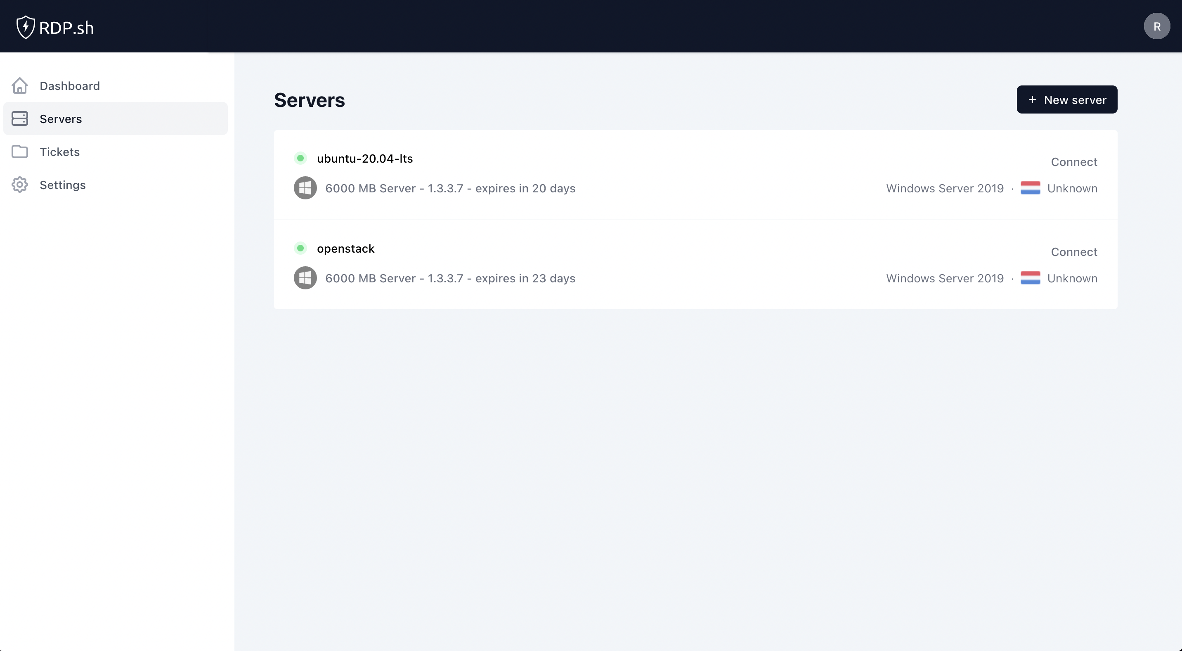Image resolution: width=1182 pixels, height=651 pixels.
Task: Open the ubuntu-20.04-lts server name
Action: 365,159
